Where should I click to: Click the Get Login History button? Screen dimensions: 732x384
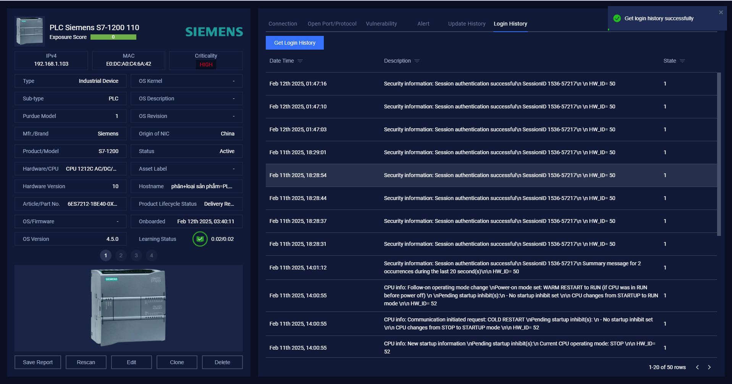[295, 43]
